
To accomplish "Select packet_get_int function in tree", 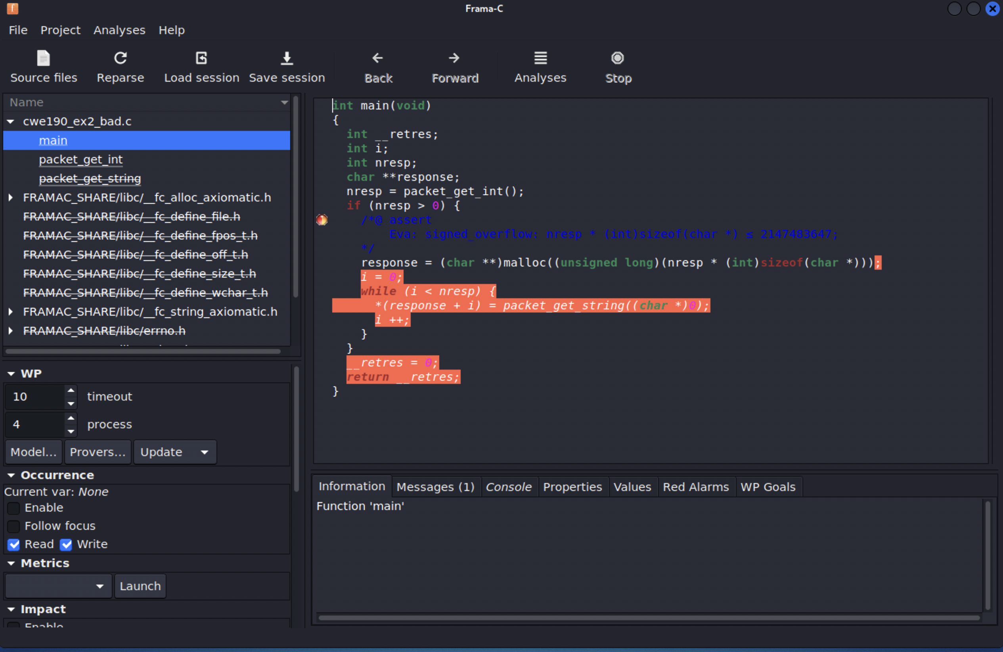I will point(81,159).
